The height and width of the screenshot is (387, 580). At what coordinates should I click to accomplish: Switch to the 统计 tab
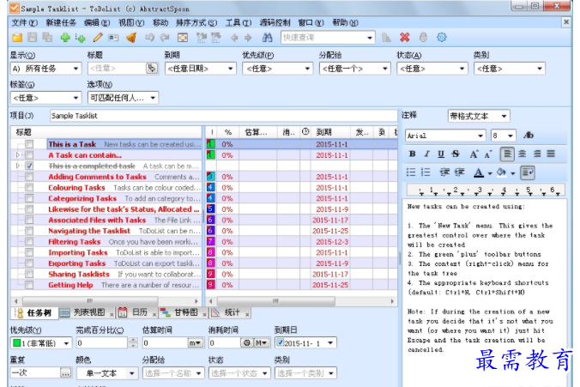[x=232, y=312]
